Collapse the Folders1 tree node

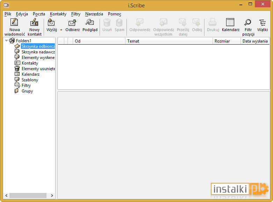coord(6,41)
